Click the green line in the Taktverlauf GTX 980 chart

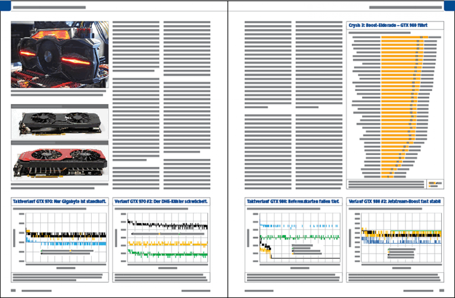pyautogui.click(x=300, y=237)
